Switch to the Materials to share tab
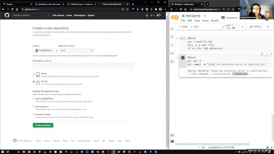 49,4
